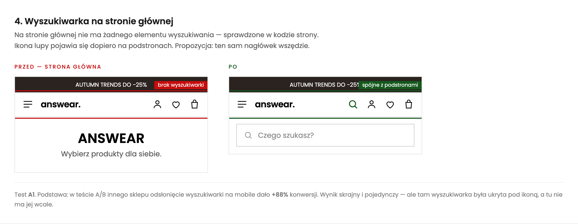This screenshot has width=578, height=224.
Task: Open shopping bag in PO mockup
Action: (x=409, y=104)
